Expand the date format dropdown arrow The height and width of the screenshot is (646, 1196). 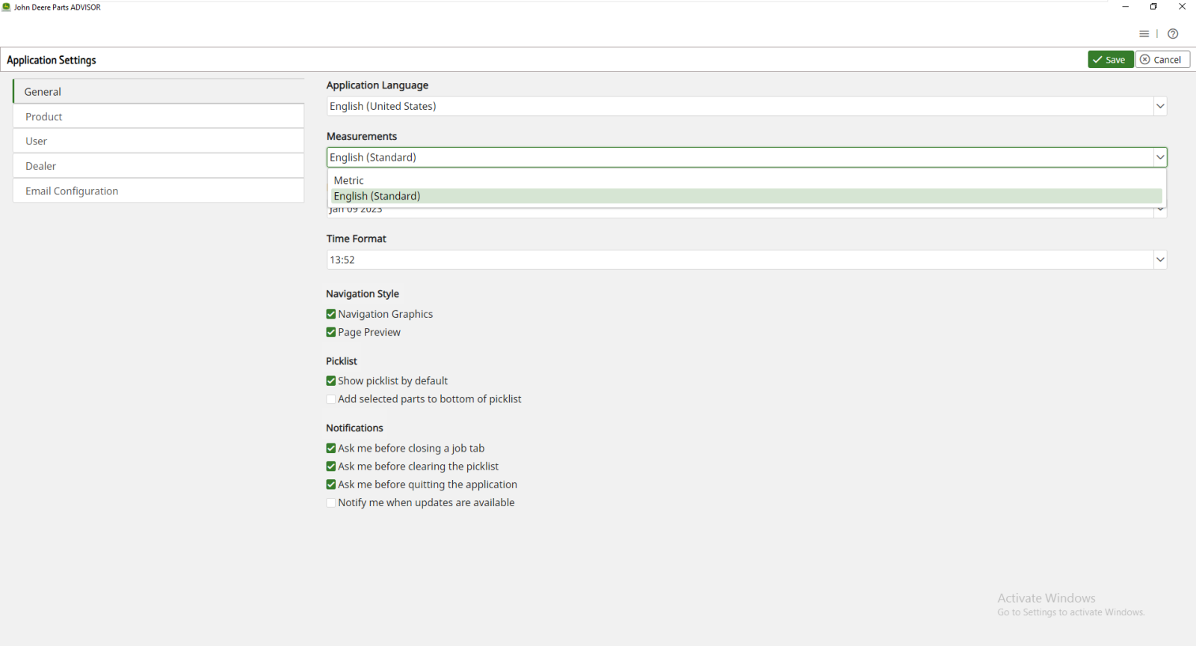[1160, 211]
